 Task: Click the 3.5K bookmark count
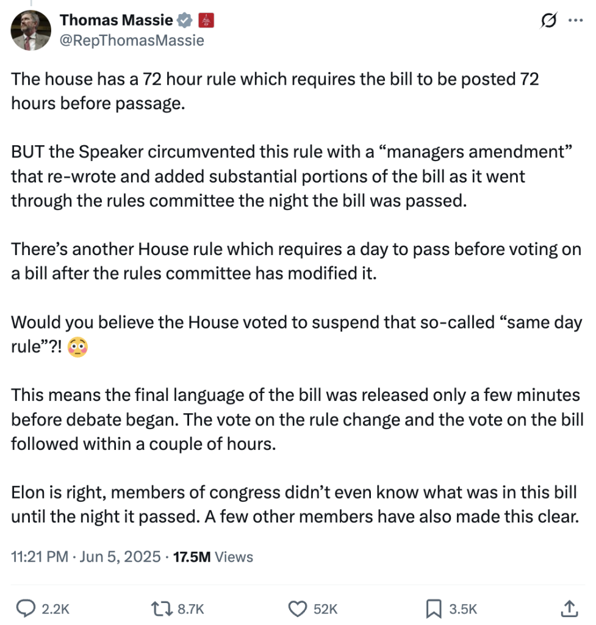[x=462, y=609]
